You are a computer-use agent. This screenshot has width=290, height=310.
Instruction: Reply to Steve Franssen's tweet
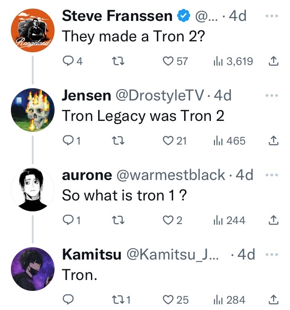click(x=69, y=61)
